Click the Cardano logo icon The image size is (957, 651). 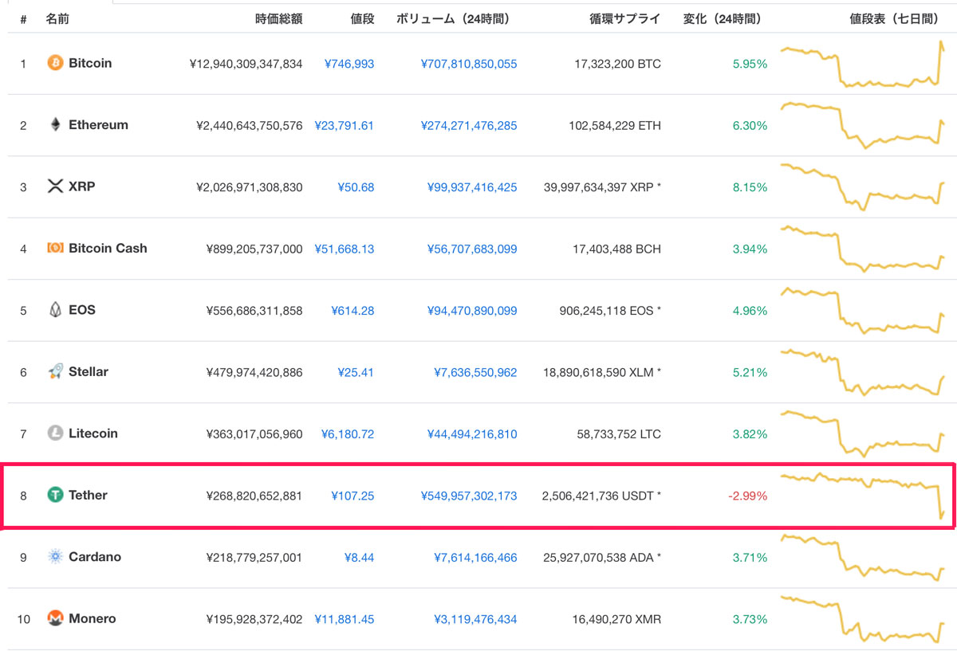coord(55,557)
